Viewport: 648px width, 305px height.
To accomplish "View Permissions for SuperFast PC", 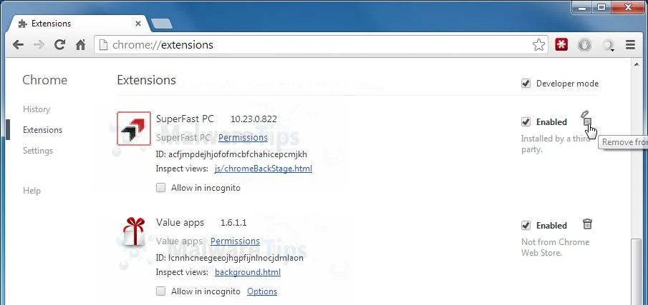I will click(243, 137).
